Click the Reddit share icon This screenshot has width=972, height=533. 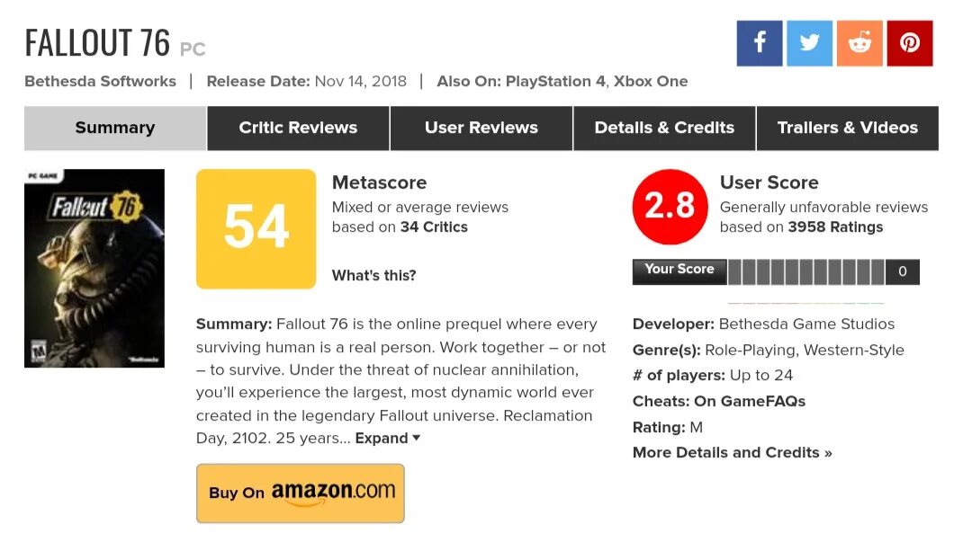point(859,43)
